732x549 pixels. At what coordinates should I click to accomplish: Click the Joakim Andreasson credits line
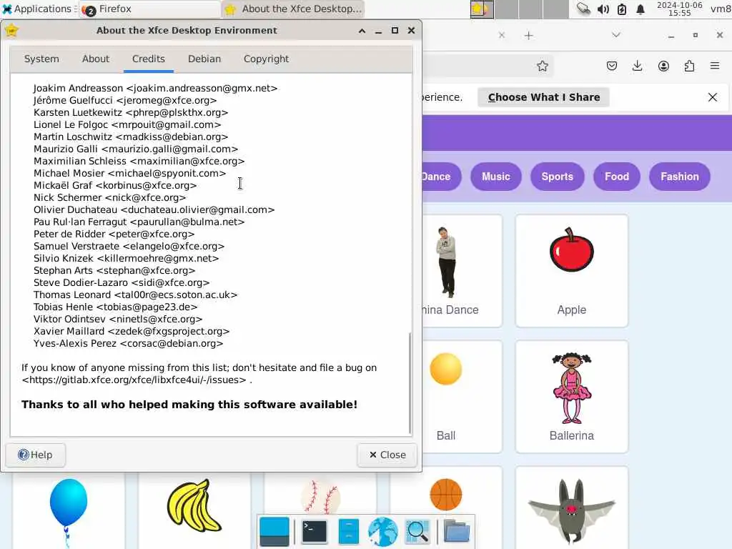[155, 88]
